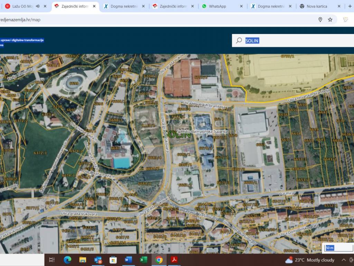The image size is (354, 266).
Task: Mute the Lažu Oči Moje tab audio
Action: pyautogui.click(x=38, y=6)
